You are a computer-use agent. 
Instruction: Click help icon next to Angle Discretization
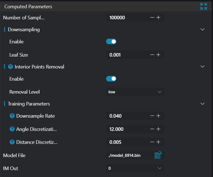(x=12, y=129)
